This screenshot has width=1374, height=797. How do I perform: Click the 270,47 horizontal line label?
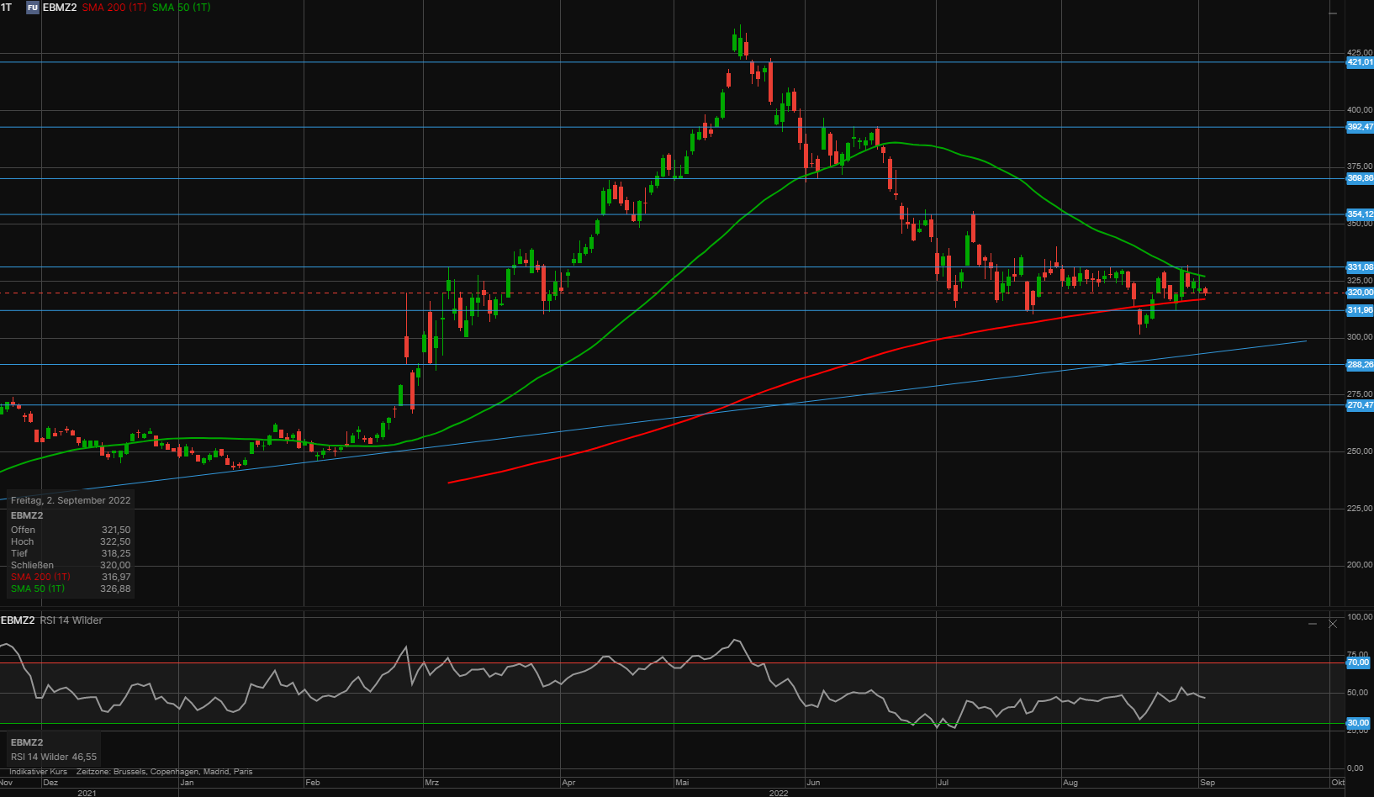[1360, 405]
